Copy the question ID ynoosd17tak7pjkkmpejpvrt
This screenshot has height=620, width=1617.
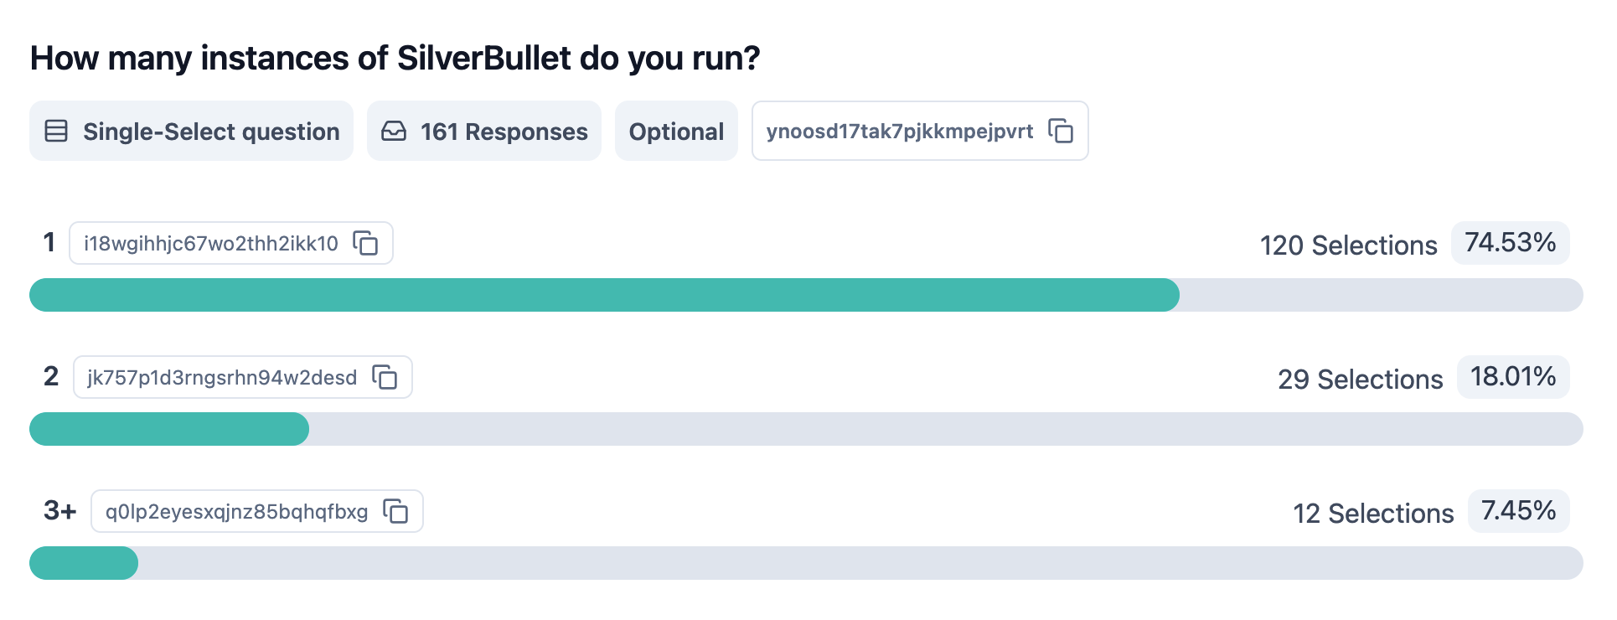1061,131
